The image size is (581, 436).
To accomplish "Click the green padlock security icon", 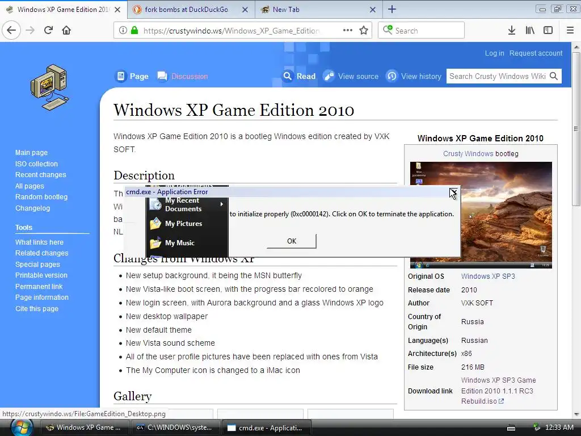I will (x=134, y=31).
